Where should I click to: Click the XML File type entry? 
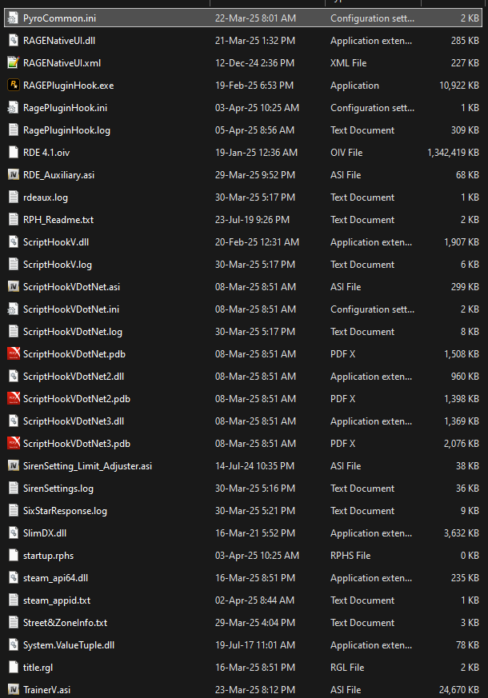coord(348,63)
